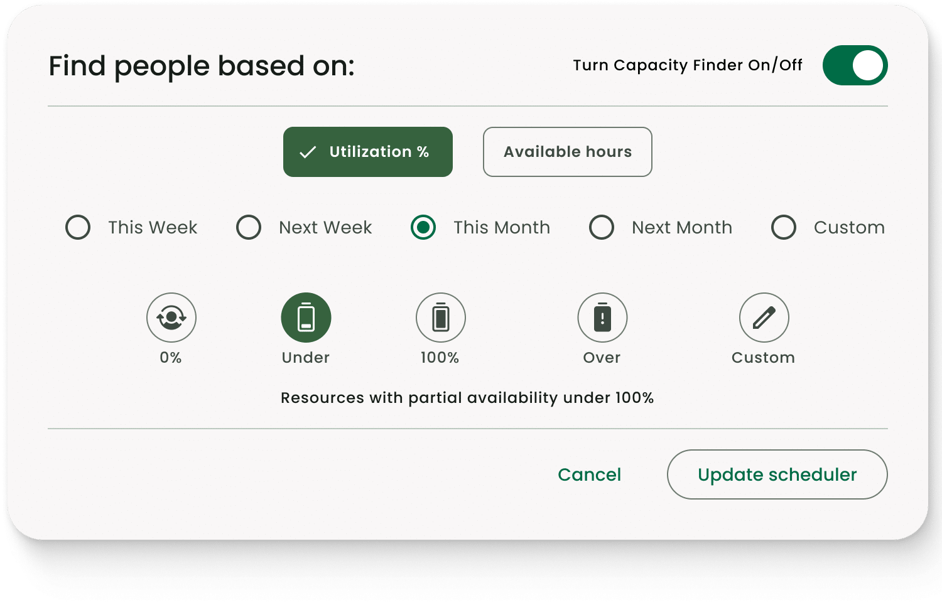Viewport: 942px width, 610px height.
Task: Select the 0% utilization refresh icon
Action: [x=171, y=318]
